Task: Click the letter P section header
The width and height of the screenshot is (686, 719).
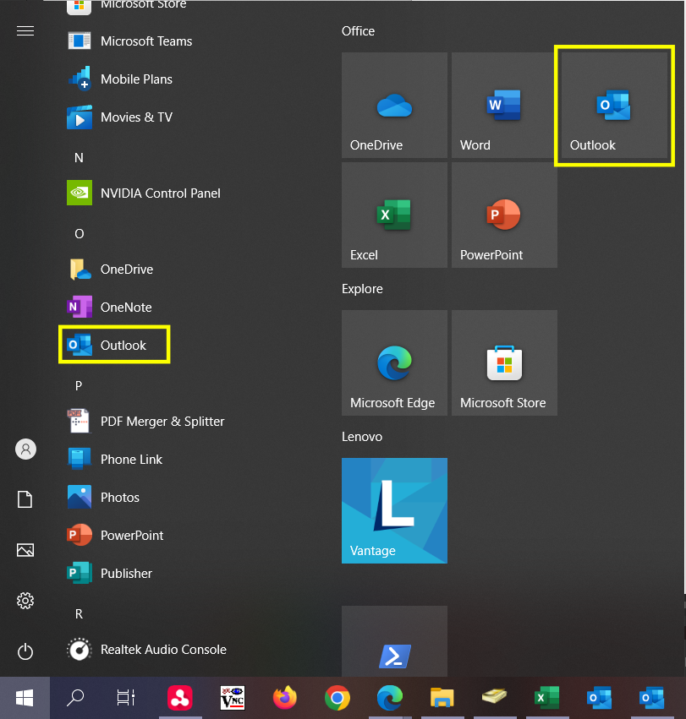Action: 79,385
